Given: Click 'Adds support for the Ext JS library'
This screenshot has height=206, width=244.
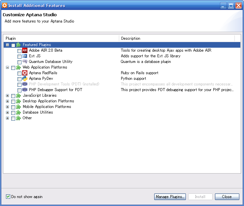Looking at the screenshot, I should [151, 56].
